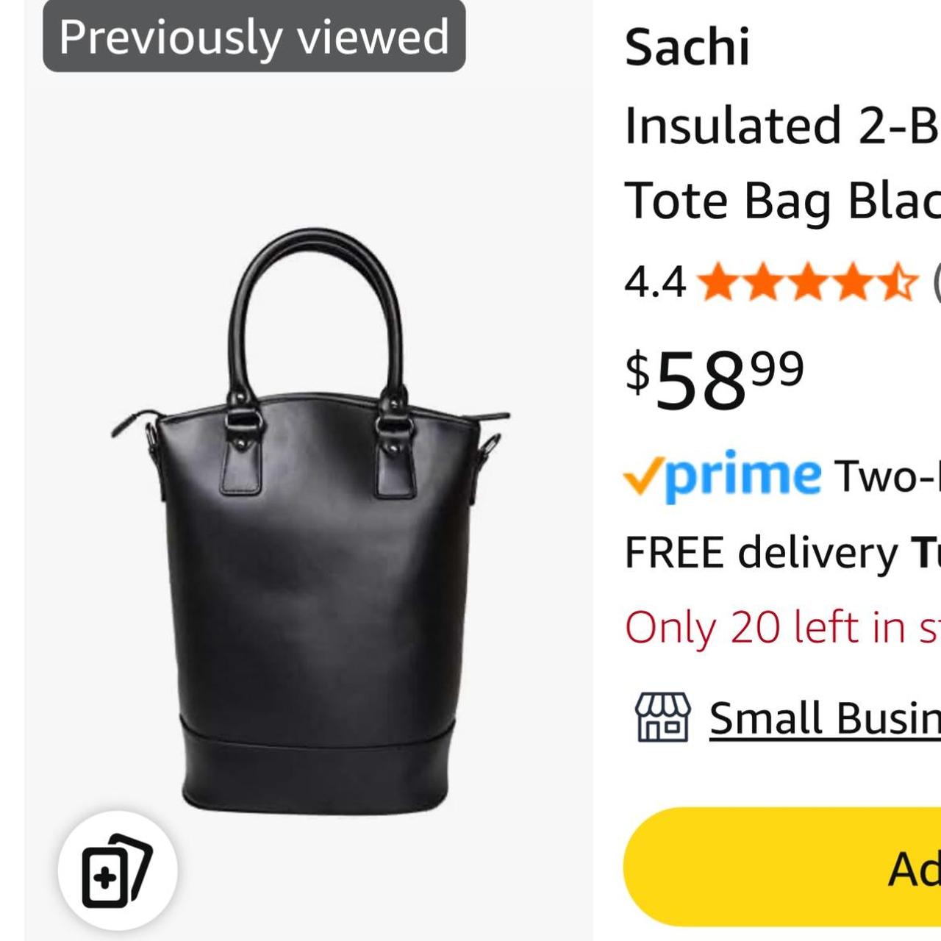This screenshot has width=941, height=941.
Task: Click the first orange rating star
Action: (718, 282)
